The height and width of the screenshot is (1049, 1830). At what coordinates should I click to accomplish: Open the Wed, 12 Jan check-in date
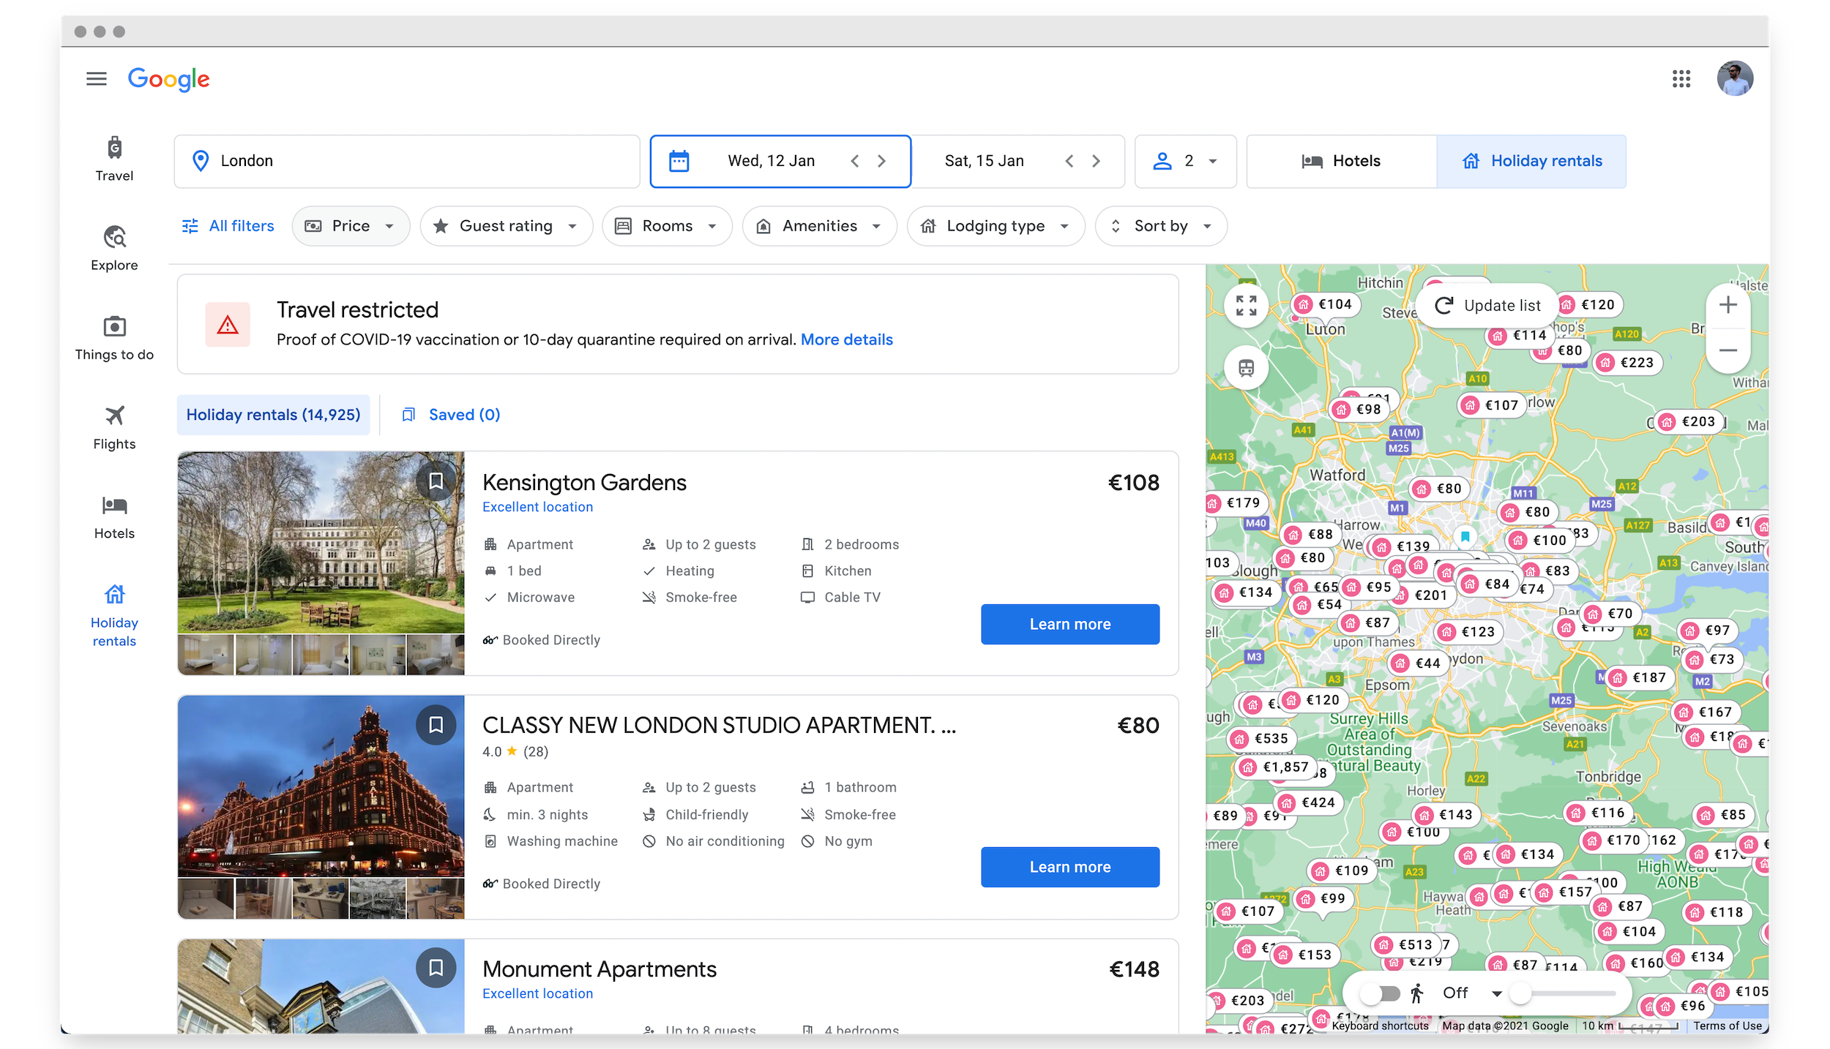772,161
